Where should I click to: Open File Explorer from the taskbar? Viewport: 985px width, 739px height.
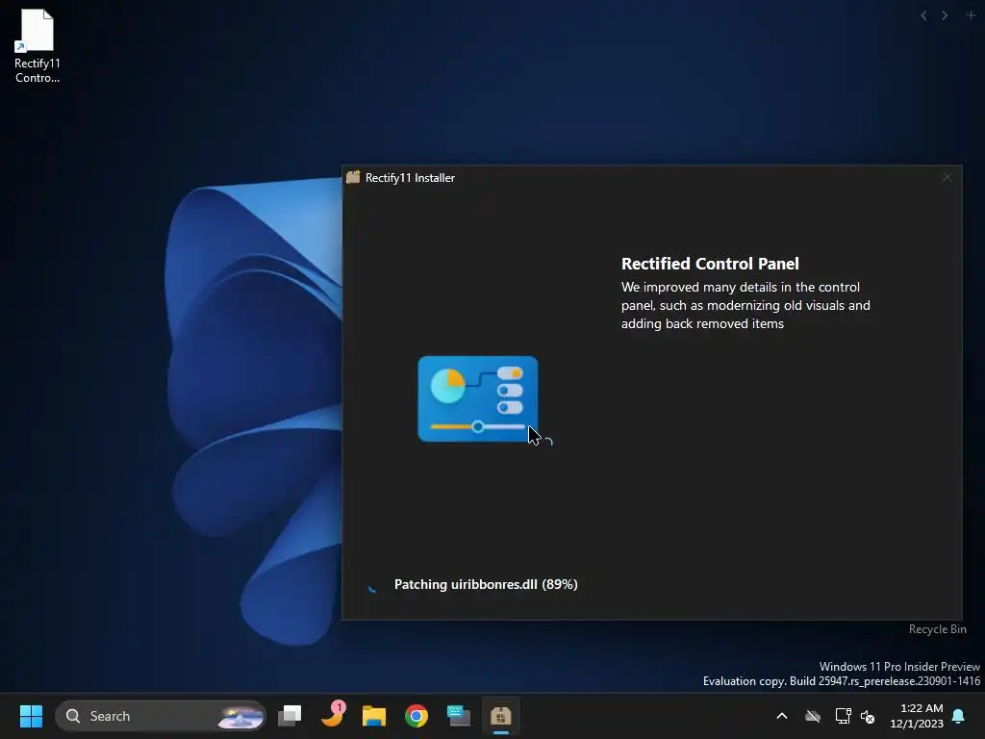(x=374, y=716)
